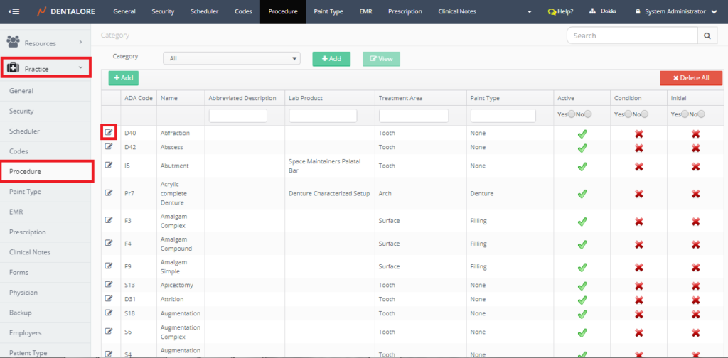
Task: Select No radio under Condition filter
Action: 646,114
